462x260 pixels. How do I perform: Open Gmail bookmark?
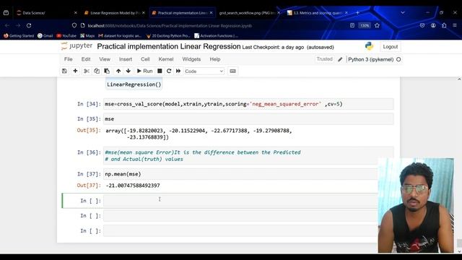coord(45,35)
